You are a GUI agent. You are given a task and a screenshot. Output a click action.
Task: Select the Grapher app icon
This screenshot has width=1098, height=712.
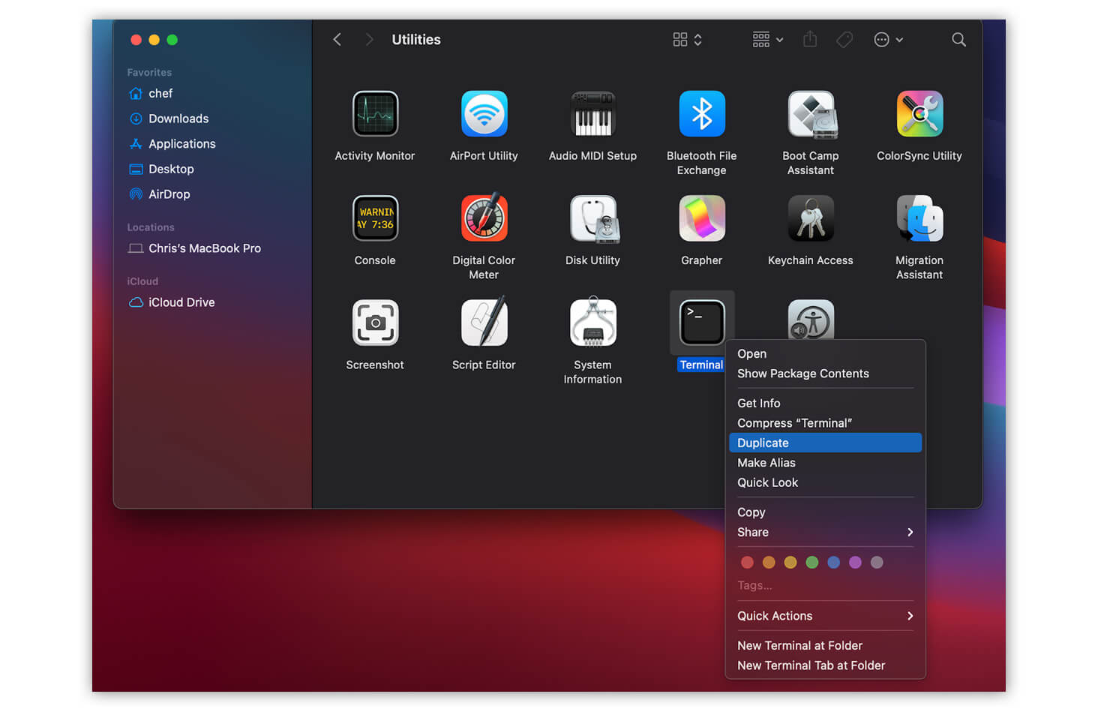click(701, 218)
